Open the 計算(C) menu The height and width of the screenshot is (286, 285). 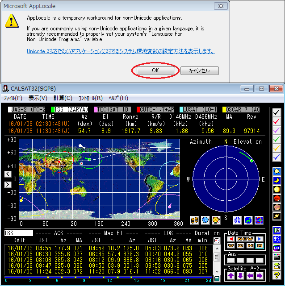click(63, 98)
